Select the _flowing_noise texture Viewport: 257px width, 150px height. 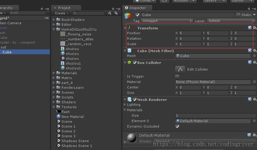[76, 34]
